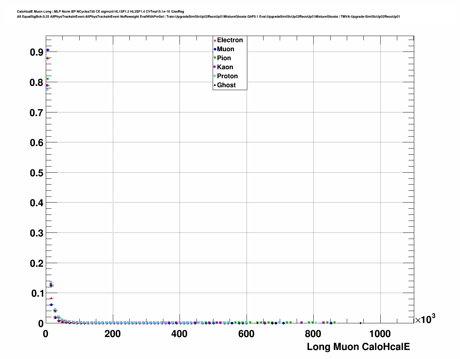Click the cyan Proton cross marker in legend

[x=215, y=76]
